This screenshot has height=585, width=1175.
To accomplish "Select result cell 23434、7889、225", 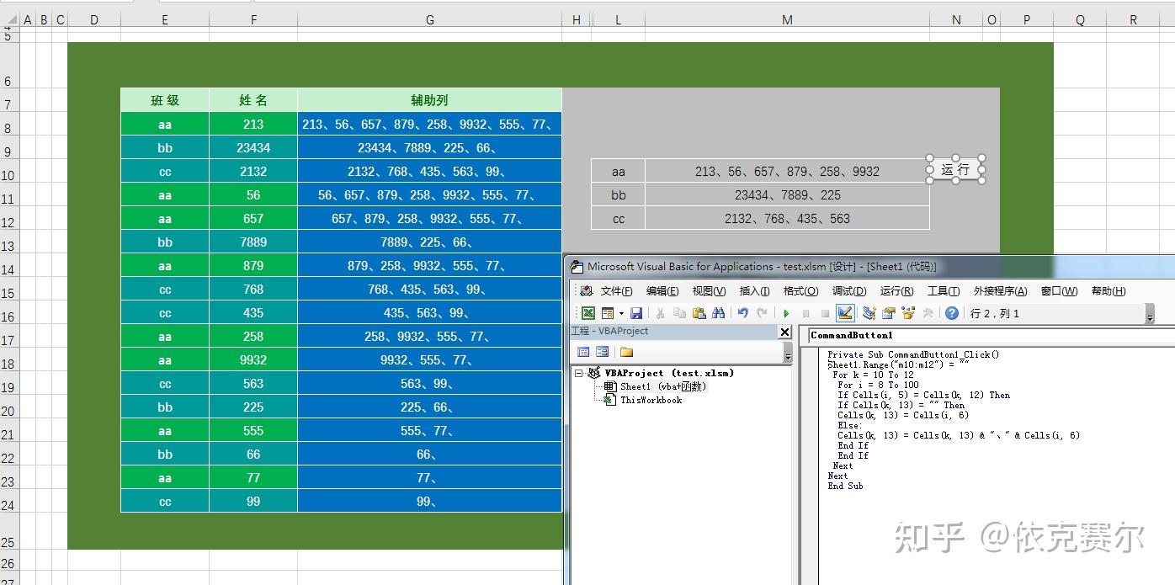I will [787, 194].
